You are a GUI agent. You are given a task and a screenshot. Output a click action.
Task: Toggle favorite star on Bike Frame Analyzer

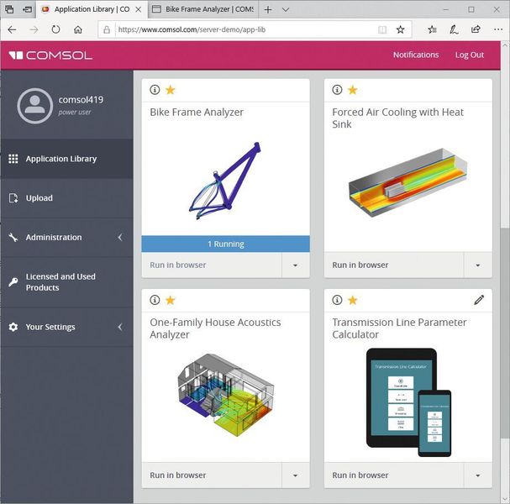[x=171, y=90]
